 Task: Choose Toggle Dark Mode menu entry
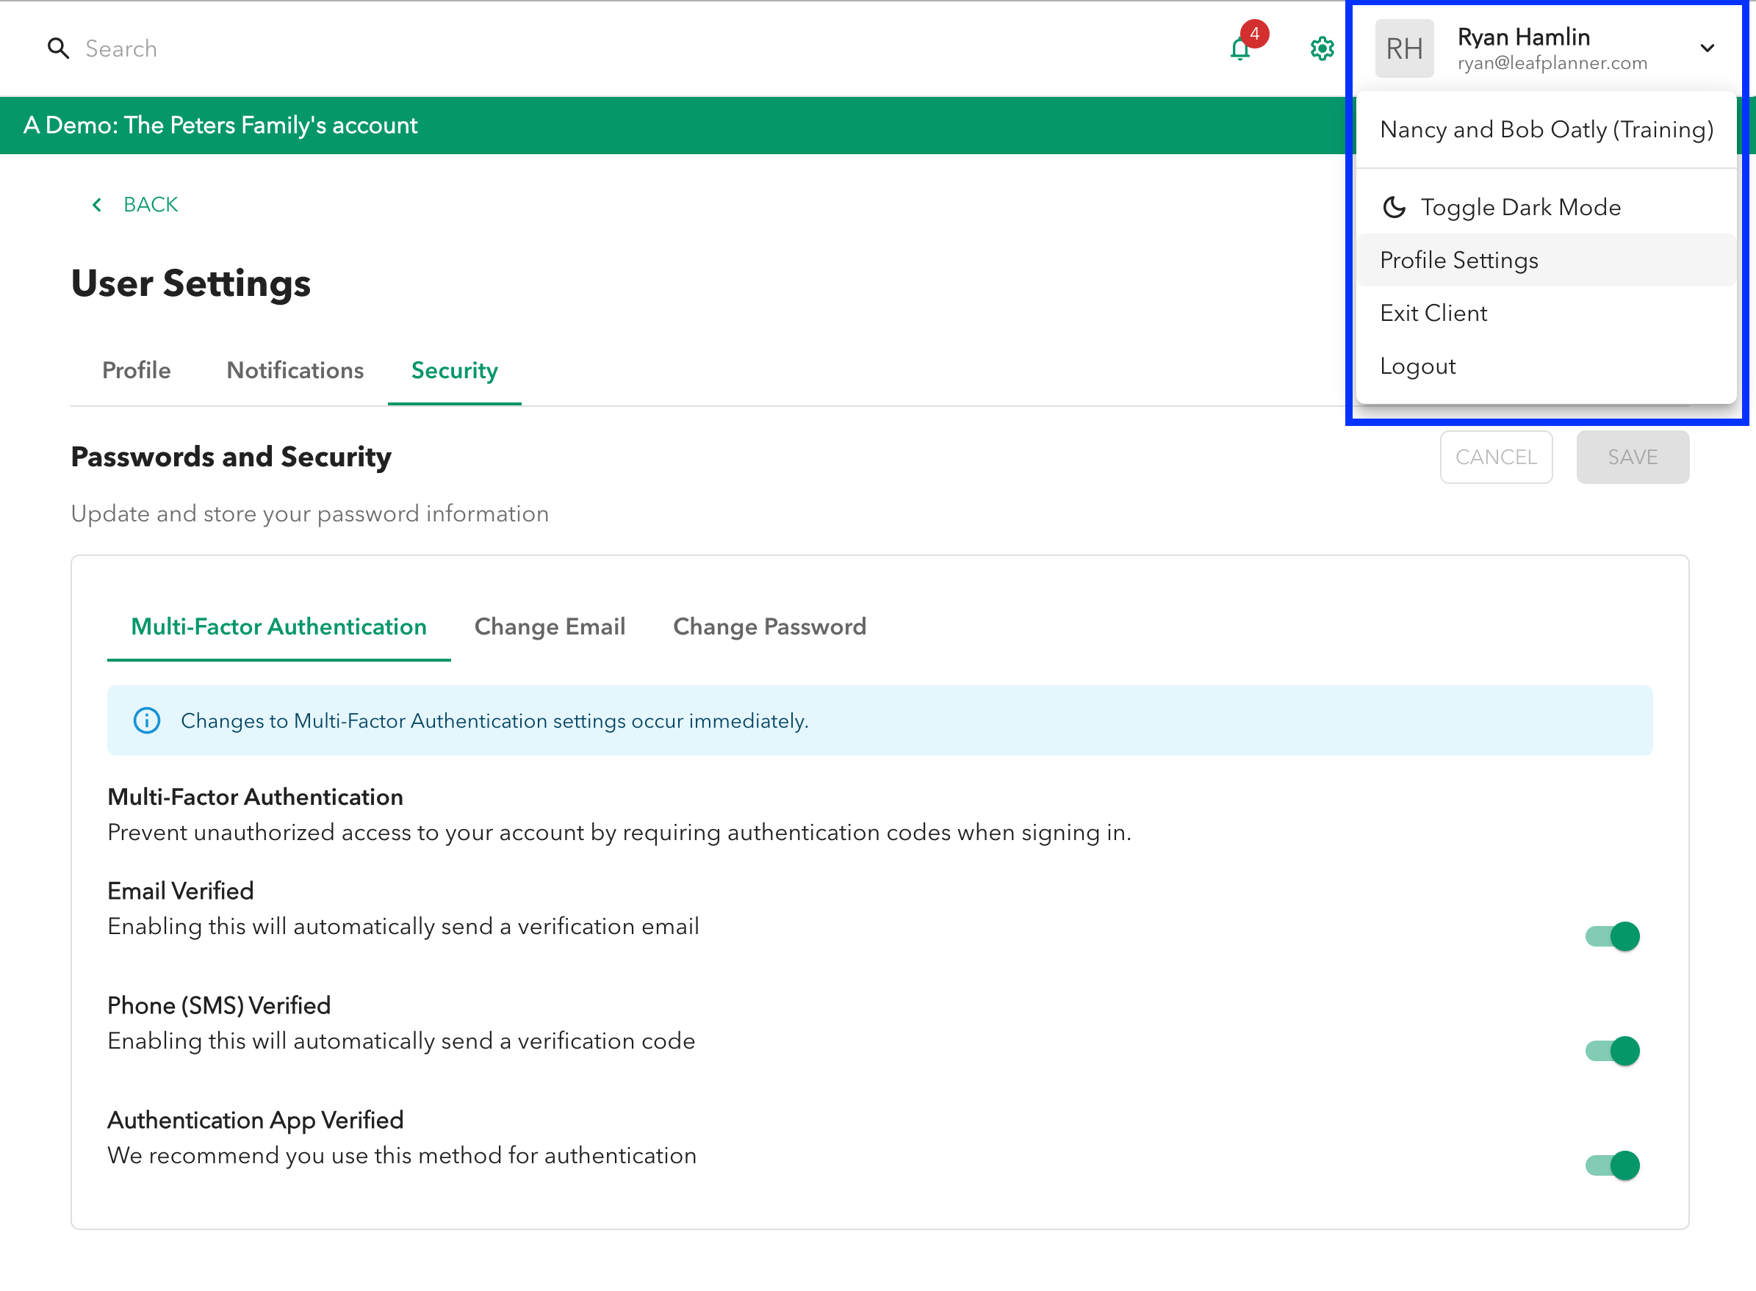coord(1546,207)
